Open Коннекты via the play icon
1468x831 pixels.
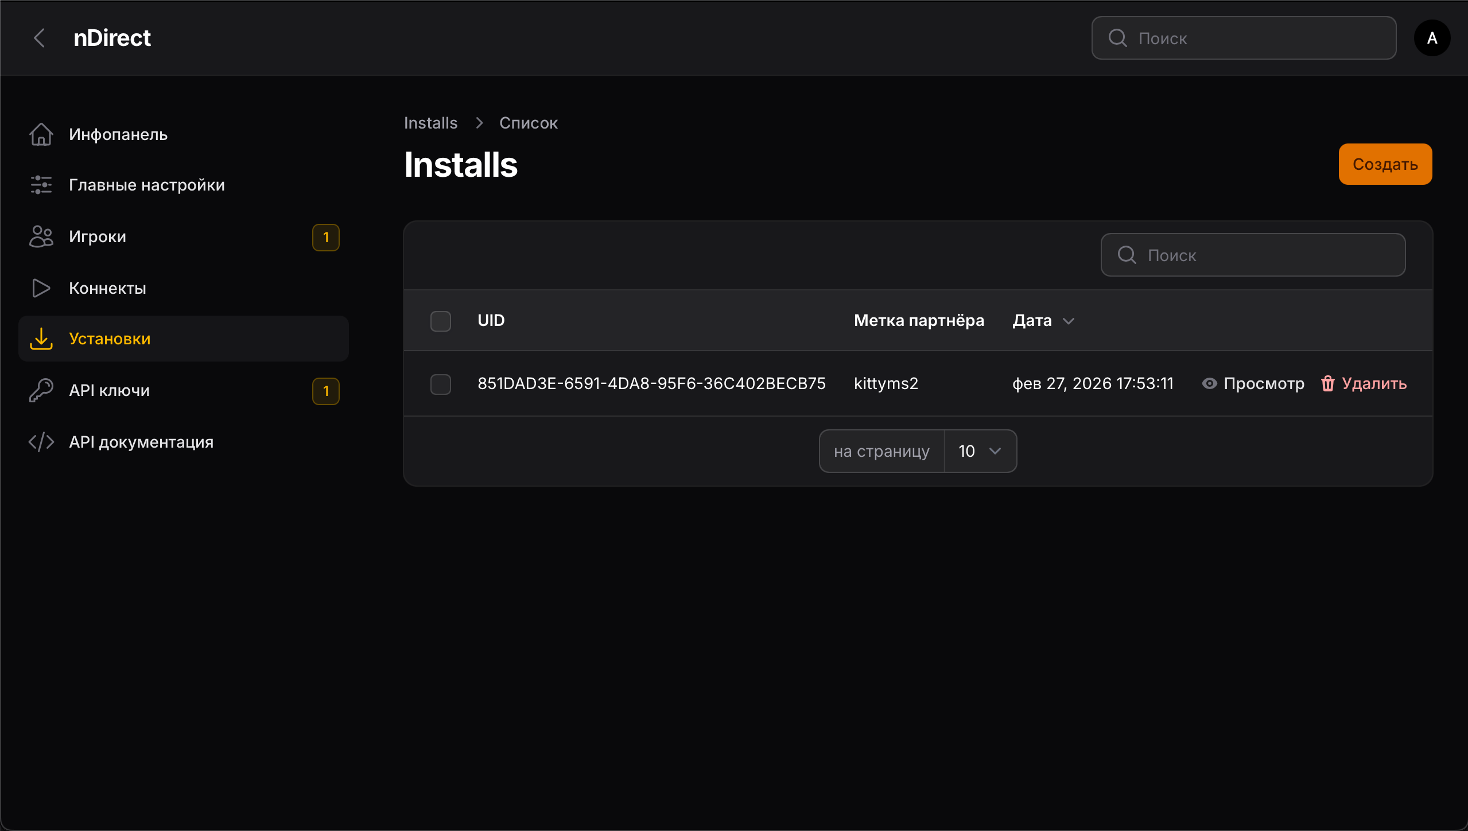tap(40, 288)
